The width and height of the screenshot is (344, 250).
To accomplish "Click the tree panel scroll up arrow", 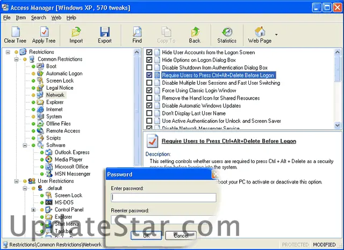I will (137, 52).
